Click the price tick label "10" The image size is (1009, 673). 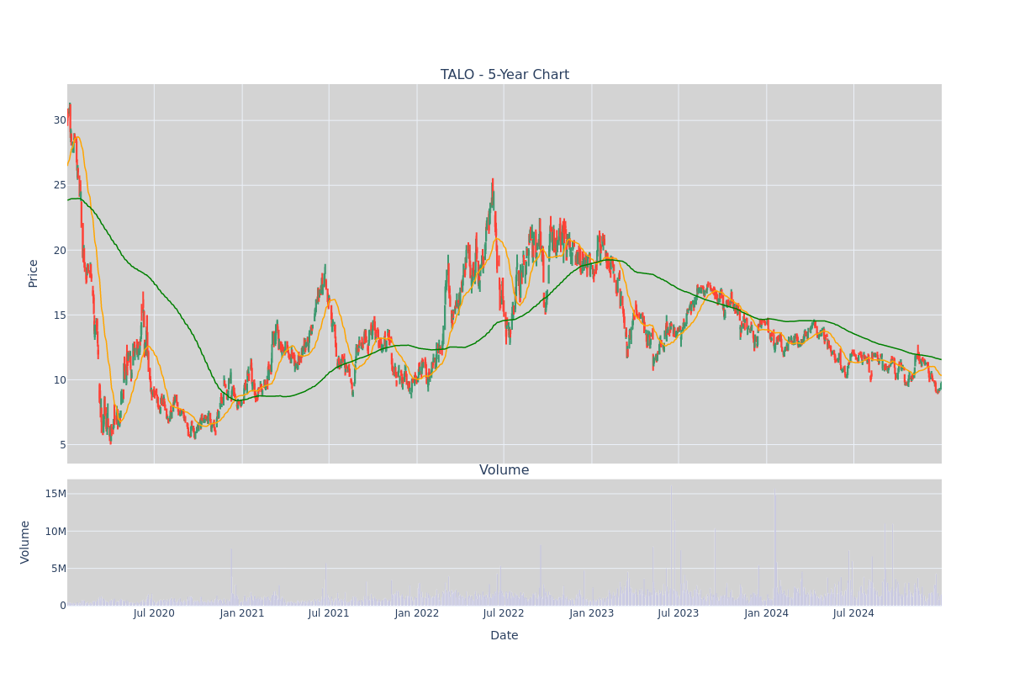pyautogui.click(x=60, y=379)
